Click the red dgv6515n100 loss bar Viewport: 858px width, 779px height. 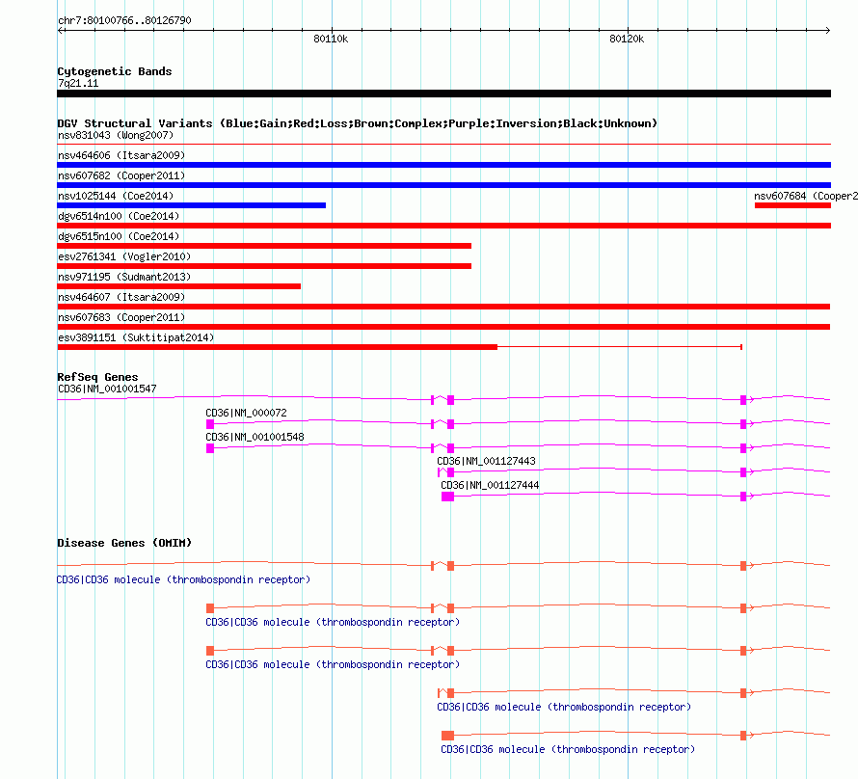[264, 246]
